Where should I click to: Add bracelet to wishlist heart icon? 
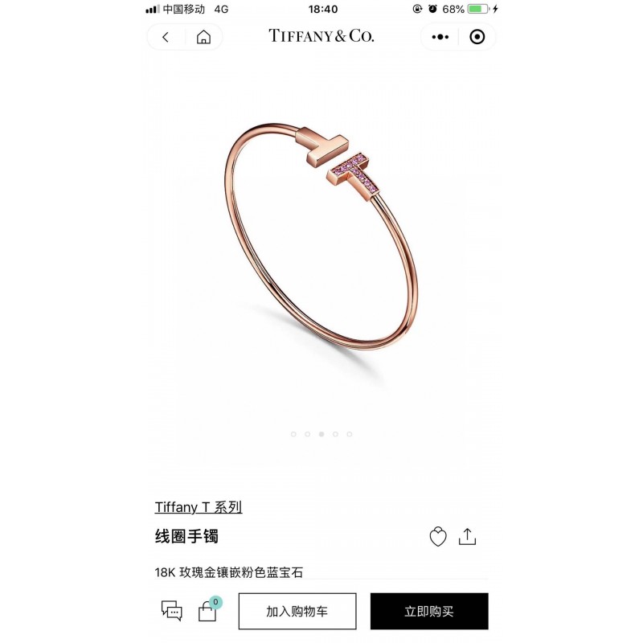(437, 536)
